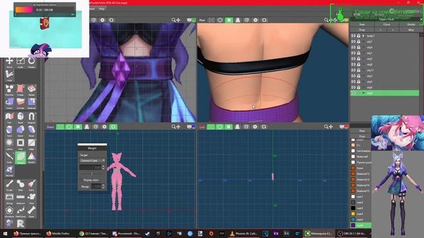
Task: Open the Help menu
Action: pyautogui.click(x=101, y=9)
